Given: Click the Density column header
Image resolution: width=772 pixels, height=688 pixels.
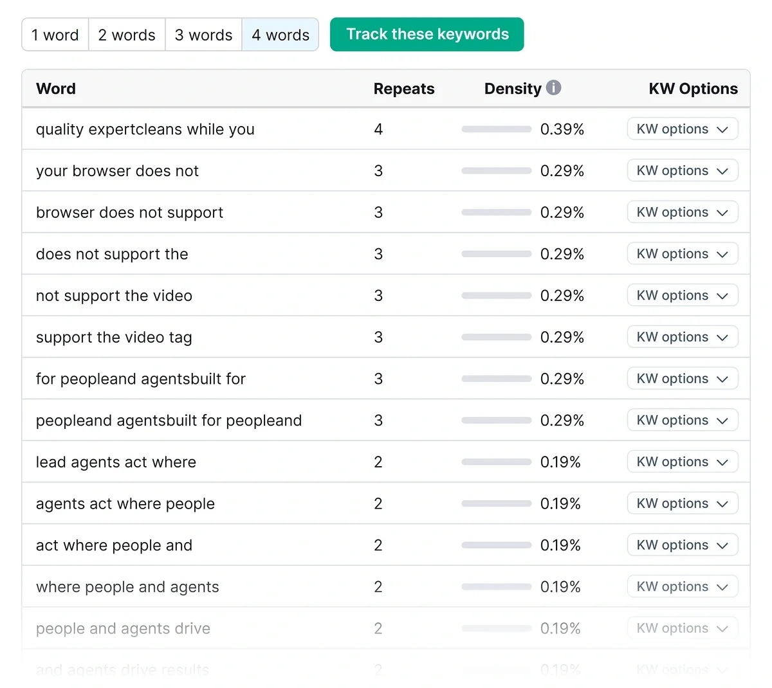Looking at the screenshot, I should (513, 89).
